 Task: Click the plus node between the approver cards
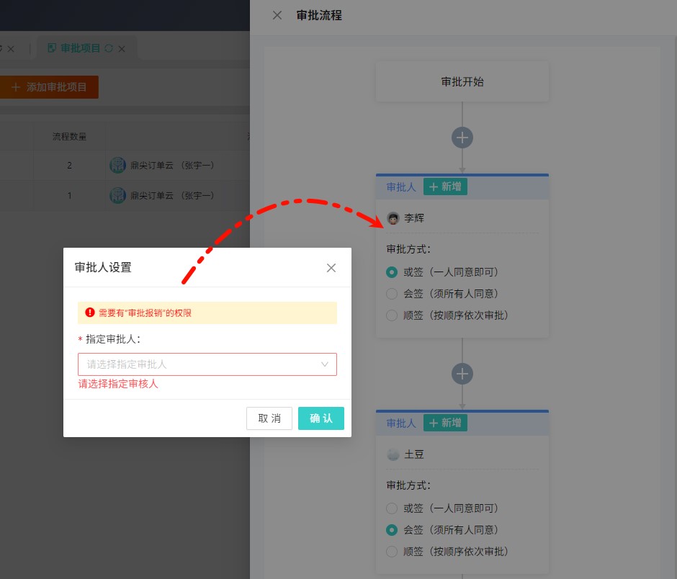click(462, 374)
